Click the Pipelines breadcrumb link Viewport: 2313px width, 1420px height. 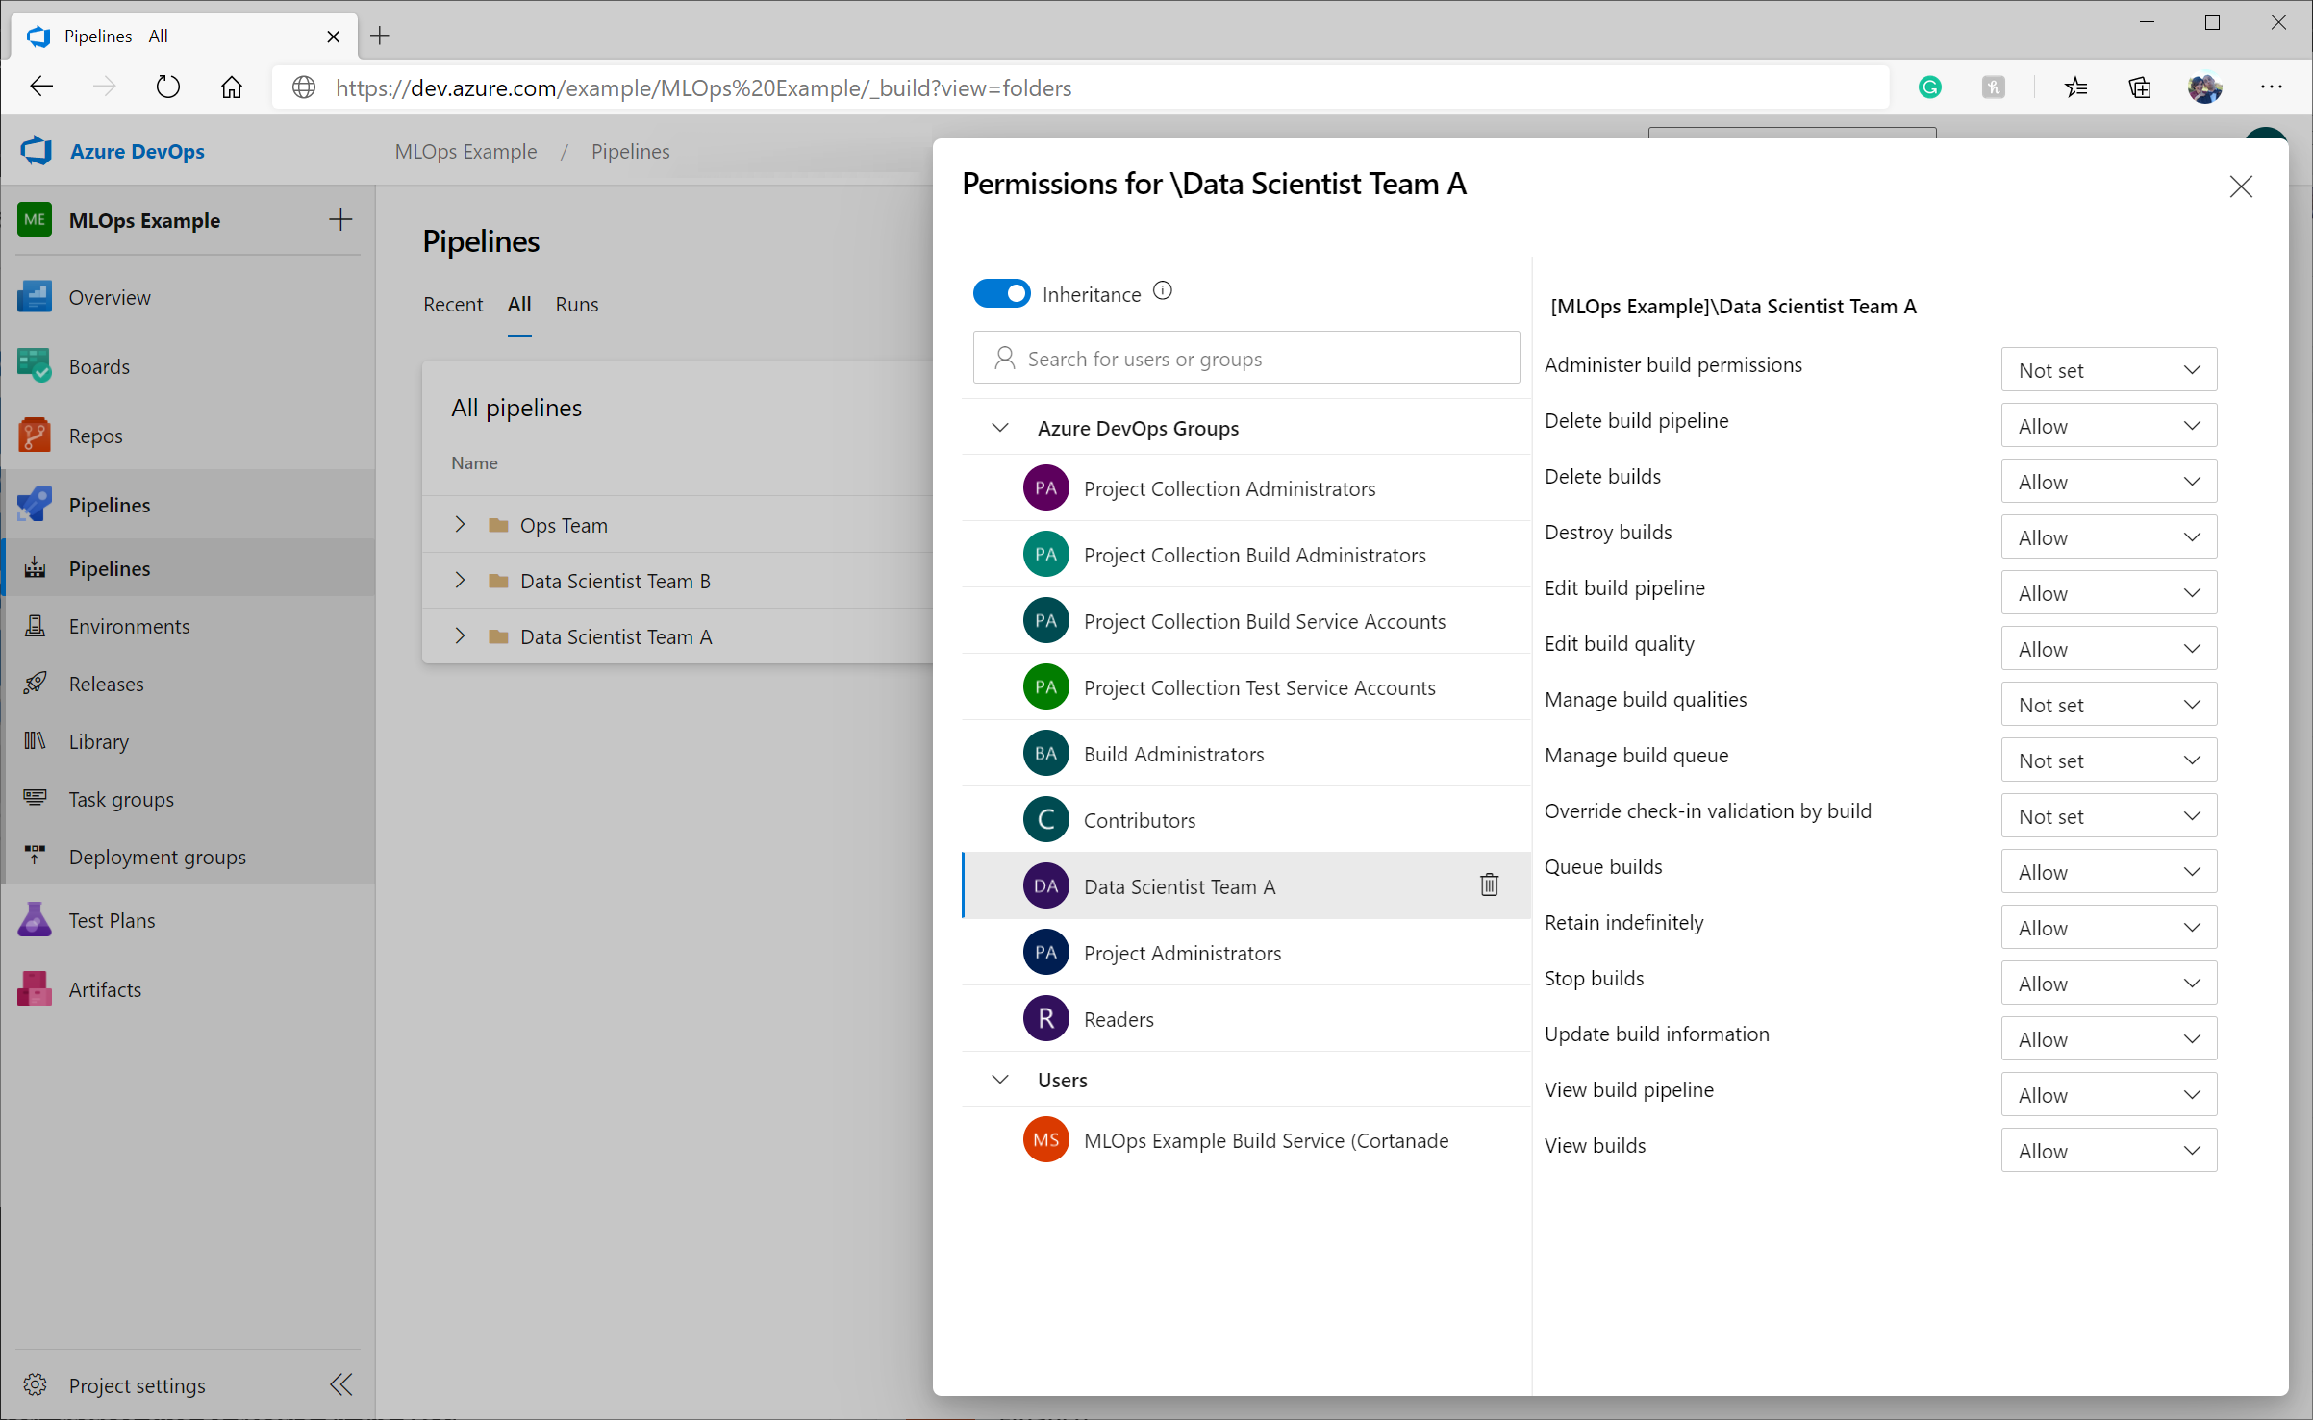coord(630,151)
